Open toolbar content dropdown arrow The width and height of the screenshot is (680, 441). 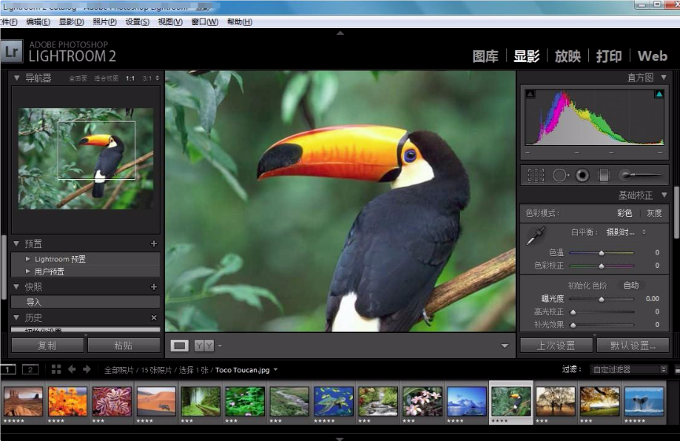[505, 346]
